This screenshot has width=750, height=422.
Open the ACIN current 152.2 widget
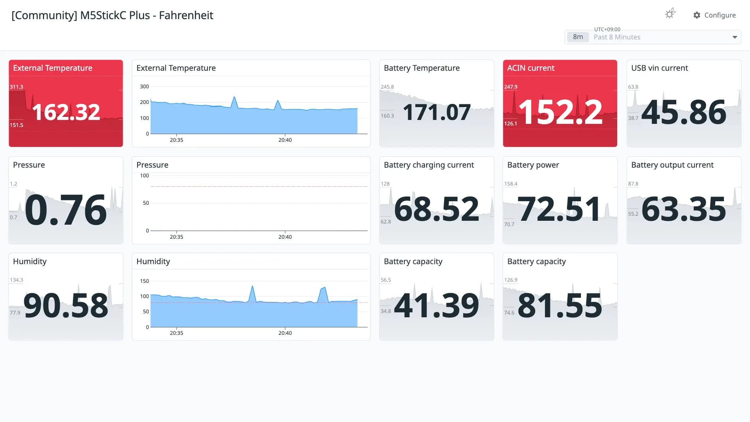point(560,104)
